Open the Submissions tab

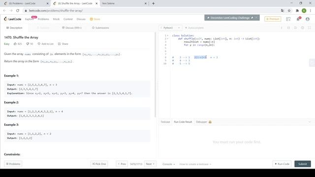click(100, 28)
